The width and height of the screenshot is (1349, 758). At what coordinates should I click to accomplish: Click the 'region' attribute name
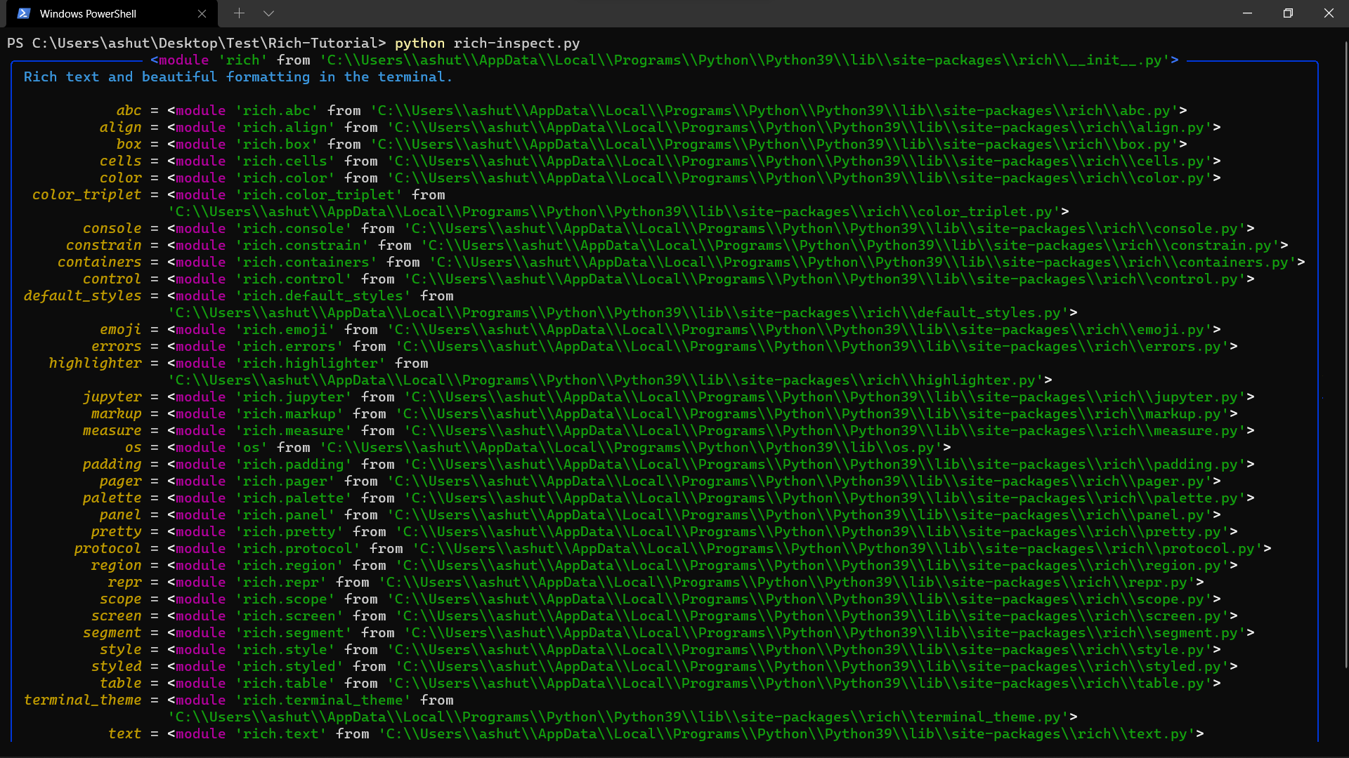point(116,566)
